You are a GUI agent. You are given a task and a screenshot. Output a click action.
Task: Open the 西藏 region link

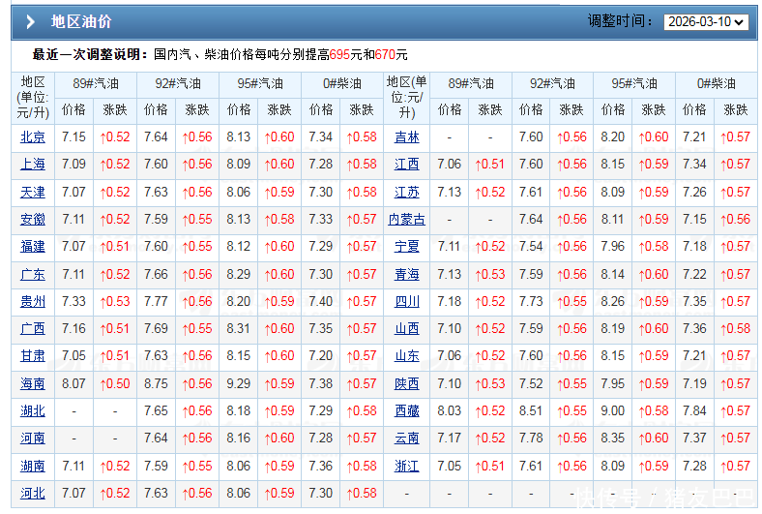click(x=407, y=411)
